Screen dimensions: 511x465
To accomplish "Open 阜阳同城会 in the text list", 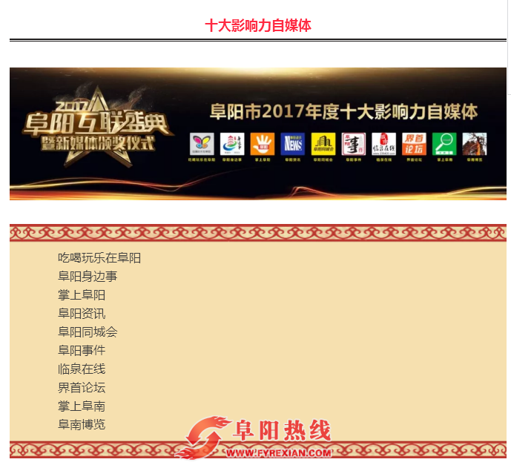I will tap(88, 332).
